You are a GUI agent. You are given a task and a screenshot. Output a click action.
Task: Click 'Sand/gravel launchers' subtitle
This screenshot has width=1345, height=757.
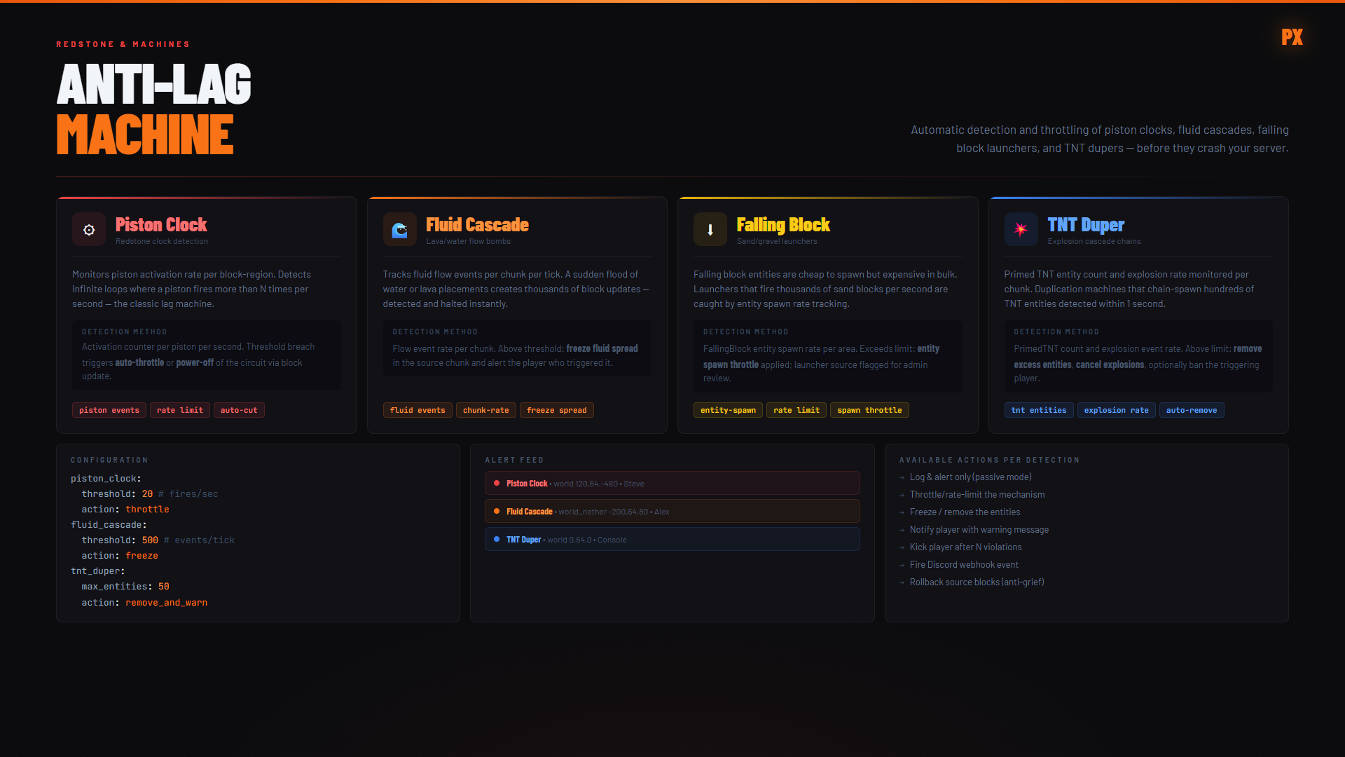click(x=777, y=242)
